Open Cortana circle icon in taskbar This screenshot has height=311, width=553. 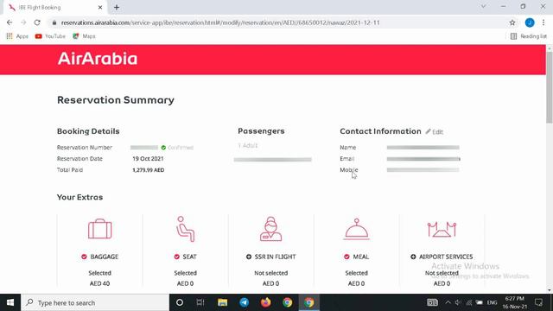pos(180,302)
